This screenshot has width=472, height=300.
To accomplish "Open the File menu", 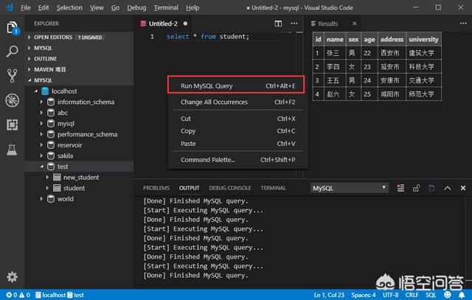I will point(26,7).
